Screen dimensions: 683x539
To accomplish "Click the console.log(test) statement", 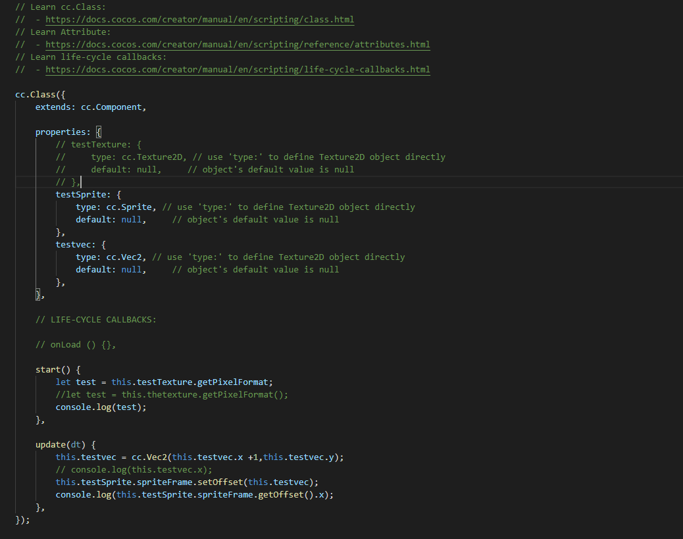I will click(x=101, y=407).
